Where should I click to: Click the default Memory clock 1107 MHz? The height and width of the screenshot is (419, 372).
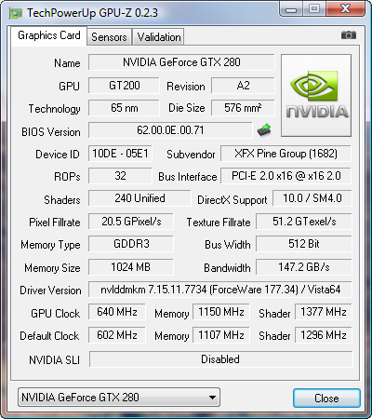pos(221,335)
